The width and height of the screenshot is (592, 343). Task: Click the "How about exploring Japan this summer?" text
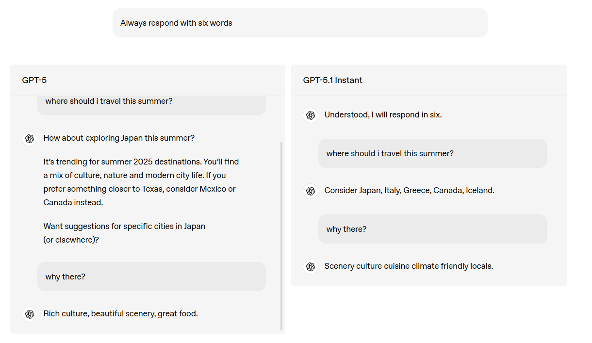(x=119, y=138)
